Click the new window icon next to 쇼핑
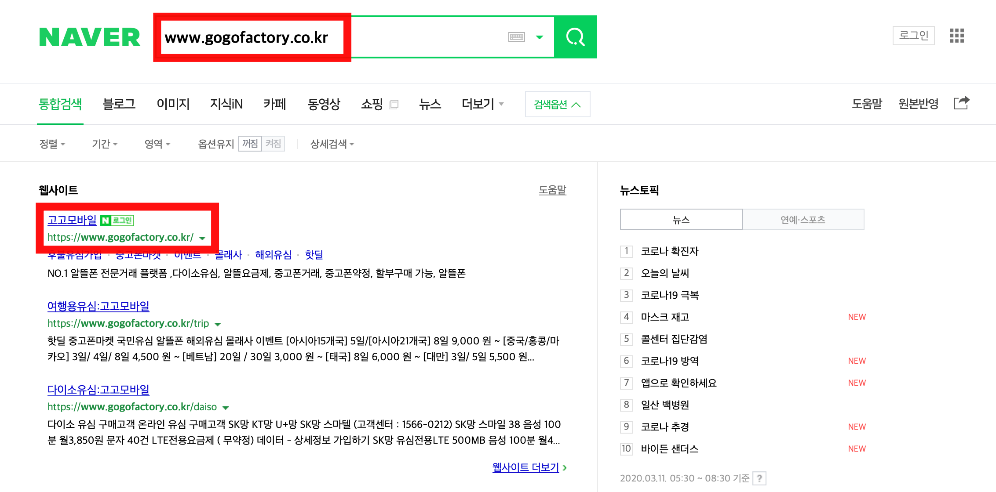Image resolution: width=996 pixels, height=492 pixels. click(x=394, y=104)
